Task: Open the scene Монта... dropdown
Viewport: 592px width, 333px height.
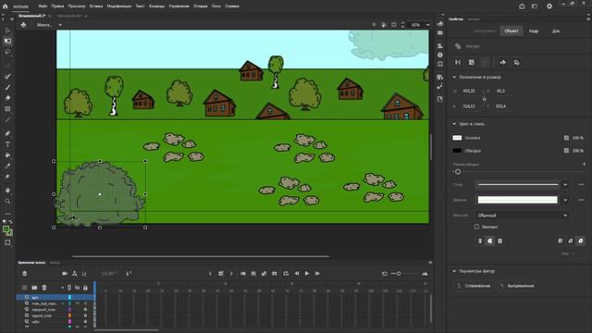Action: click(x=60, y=25)
